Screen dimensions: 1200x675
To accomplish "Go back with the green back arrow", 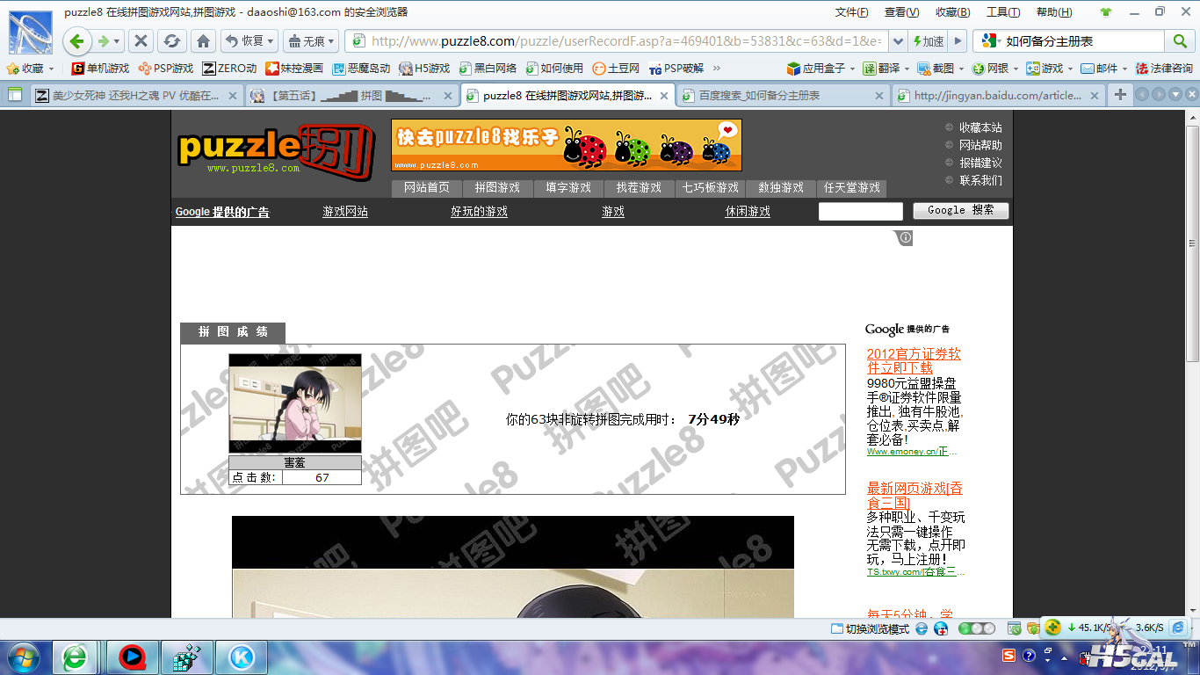I will (x=76, y=41).
